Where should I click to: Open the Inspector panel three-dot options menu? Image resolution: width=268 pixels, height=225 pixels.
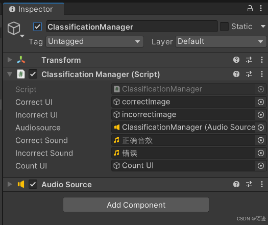point(261,8)
